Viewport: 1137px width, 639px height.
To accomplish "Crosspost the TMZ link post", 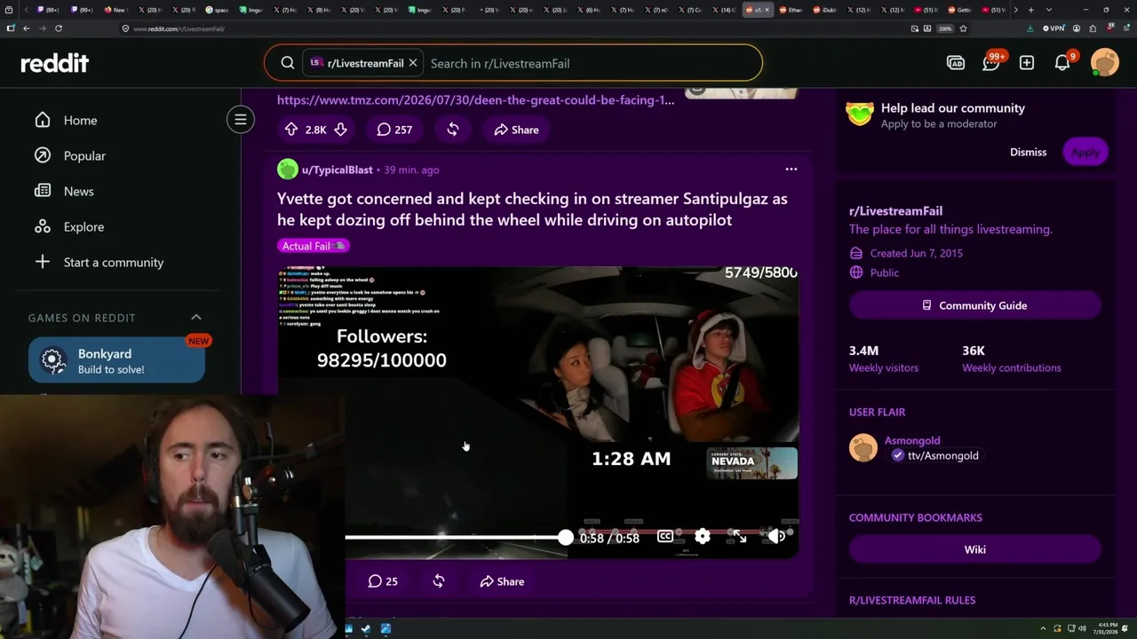I will [453, 130].
